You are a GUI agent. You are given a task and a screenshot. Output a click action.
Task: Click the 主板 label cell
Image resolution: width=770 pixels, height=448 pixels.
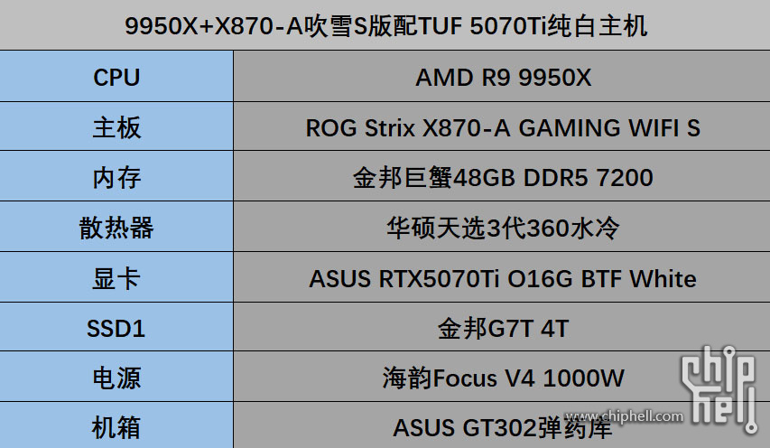116,126
